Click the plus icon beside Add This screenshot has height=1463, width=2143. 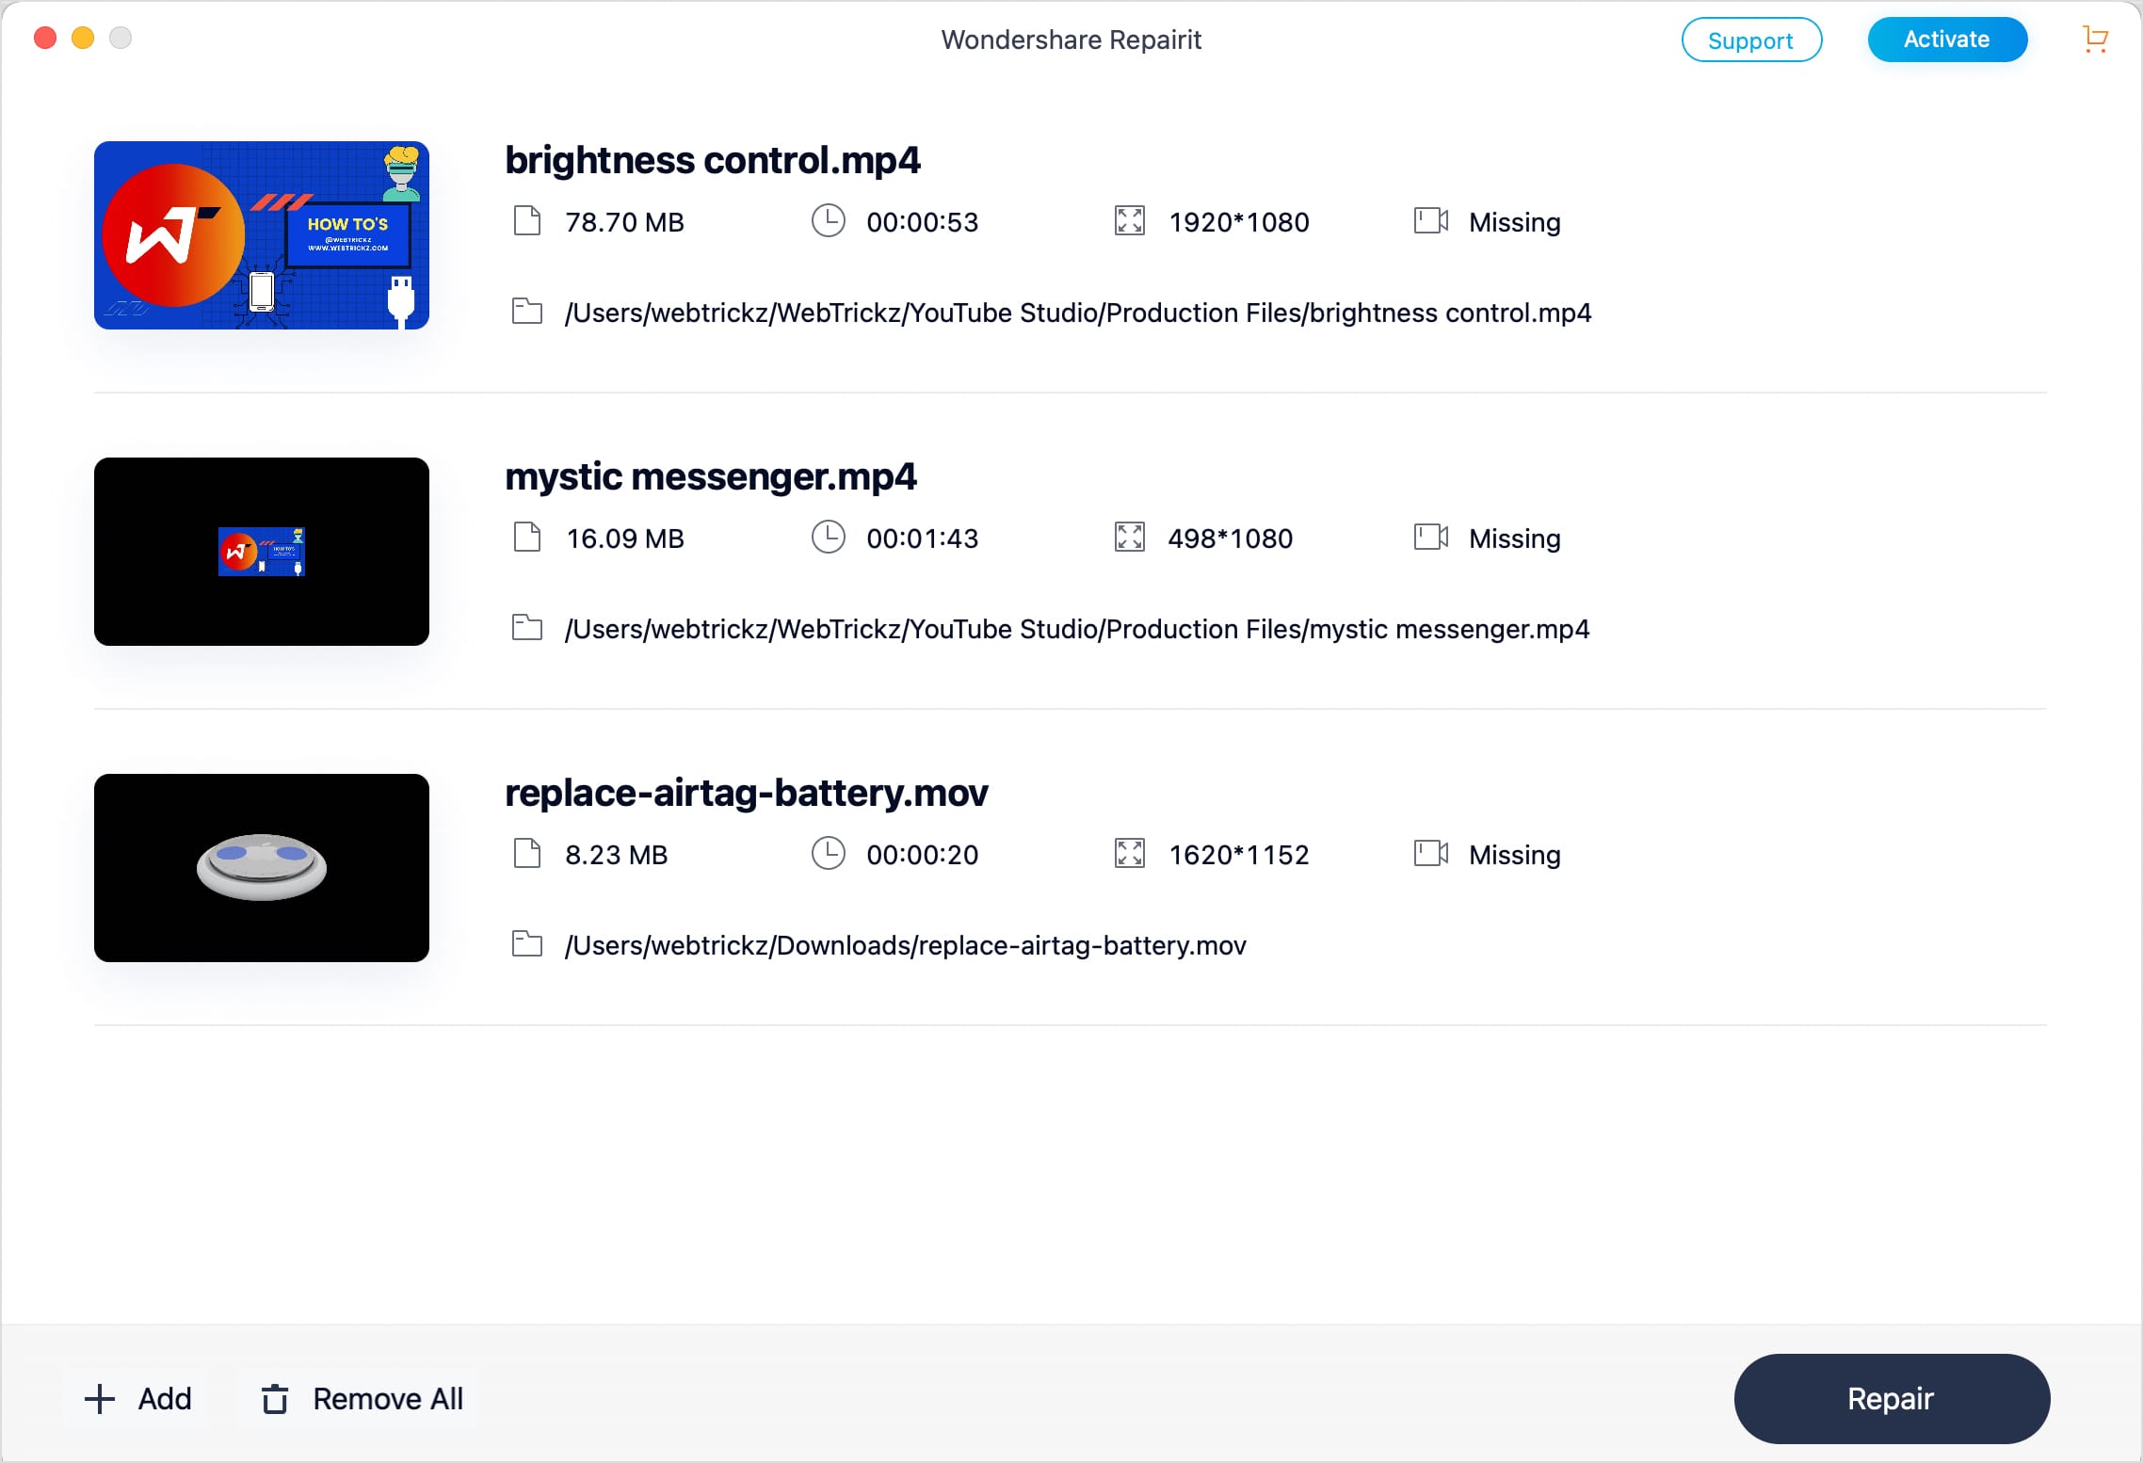(x=100, y=1399)
